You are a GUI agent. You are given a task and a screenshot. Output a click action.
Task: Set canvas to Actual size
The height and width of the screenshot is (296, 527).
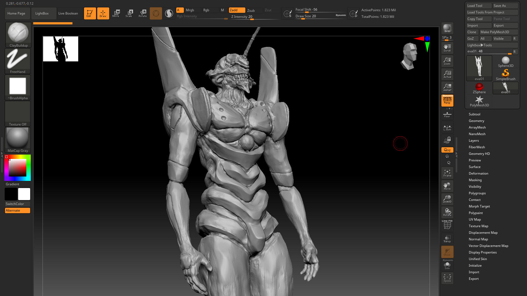[447, 74]
